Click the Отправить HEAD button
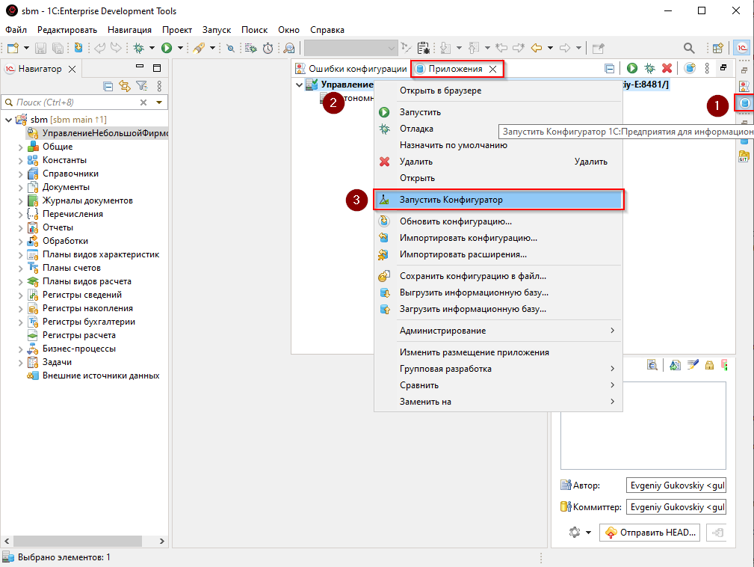This screenshot has width=754, height=567. point(650,533)
